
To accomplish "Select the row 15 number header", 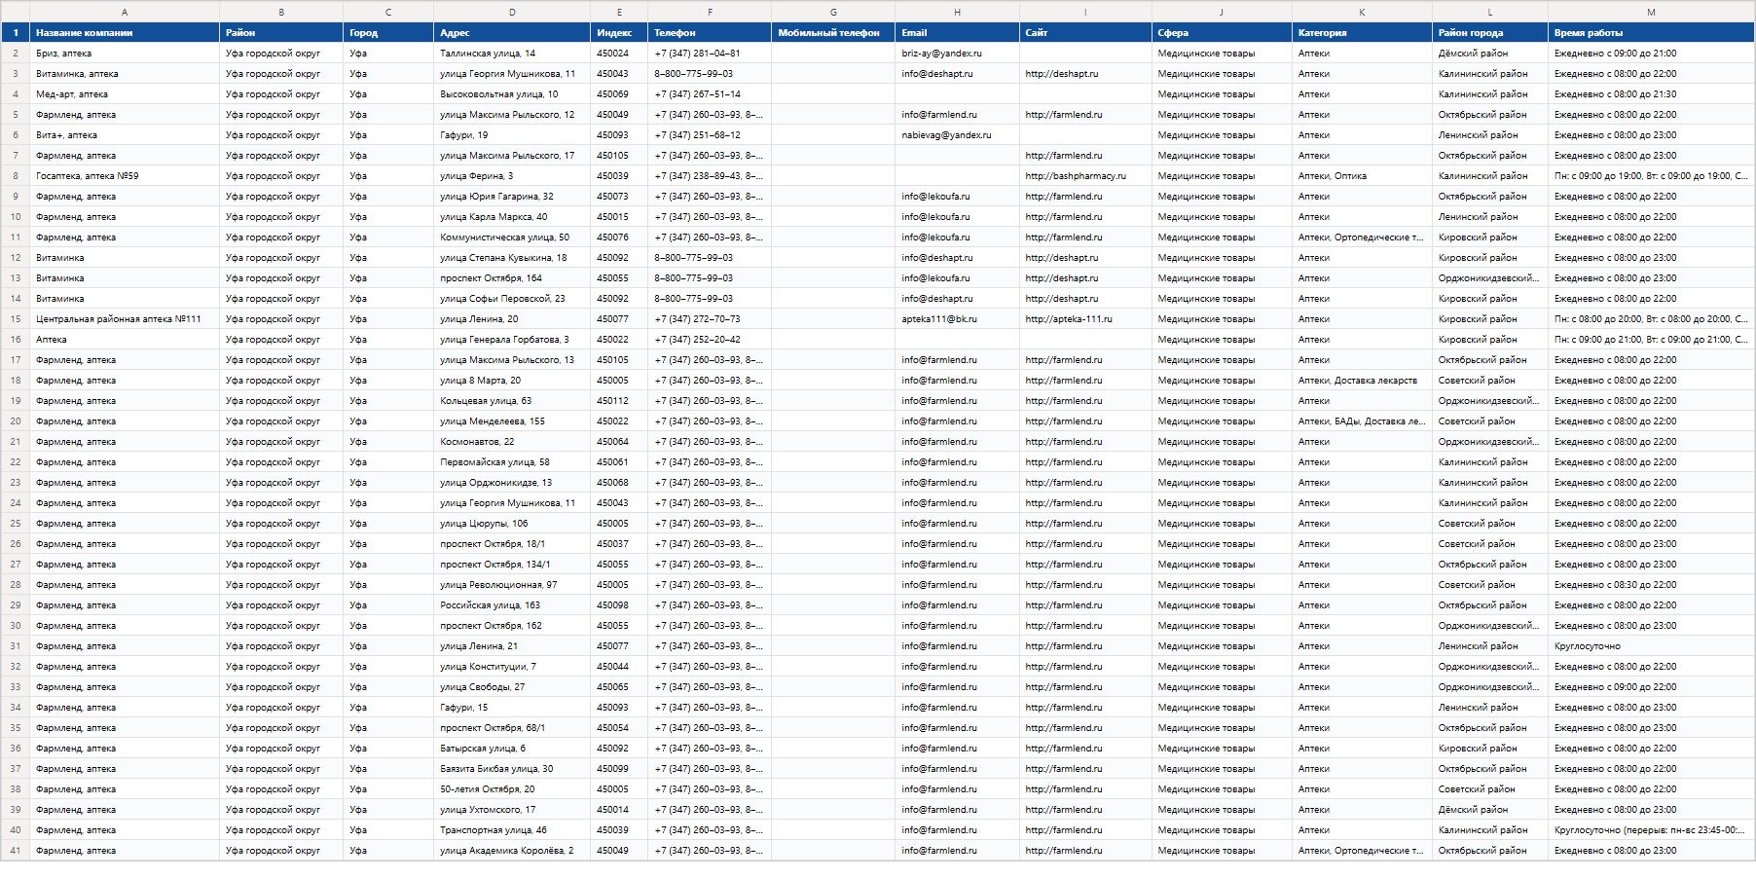I will [16, 319].
